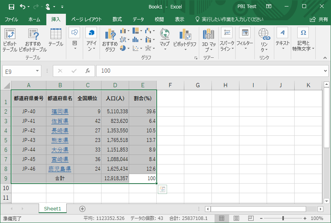
Task: Click the Recommended PivotTables icon
Action: tap(33, 34)
